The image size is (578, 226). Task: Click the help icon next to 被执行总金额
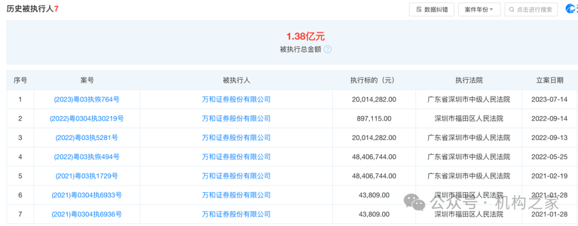pyautogui.click(x=328, y=49)
